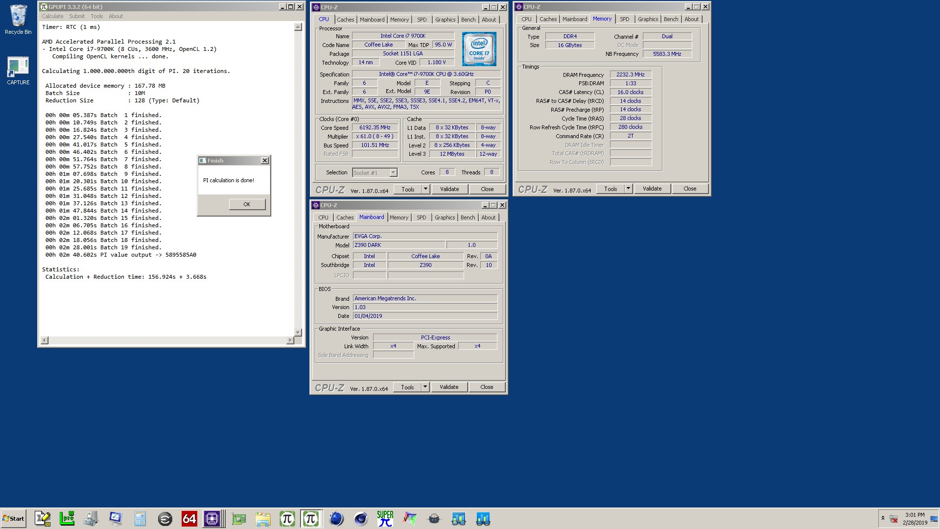Click the network tray icon
The image size is (940, 529).
[x=893, y=519]
